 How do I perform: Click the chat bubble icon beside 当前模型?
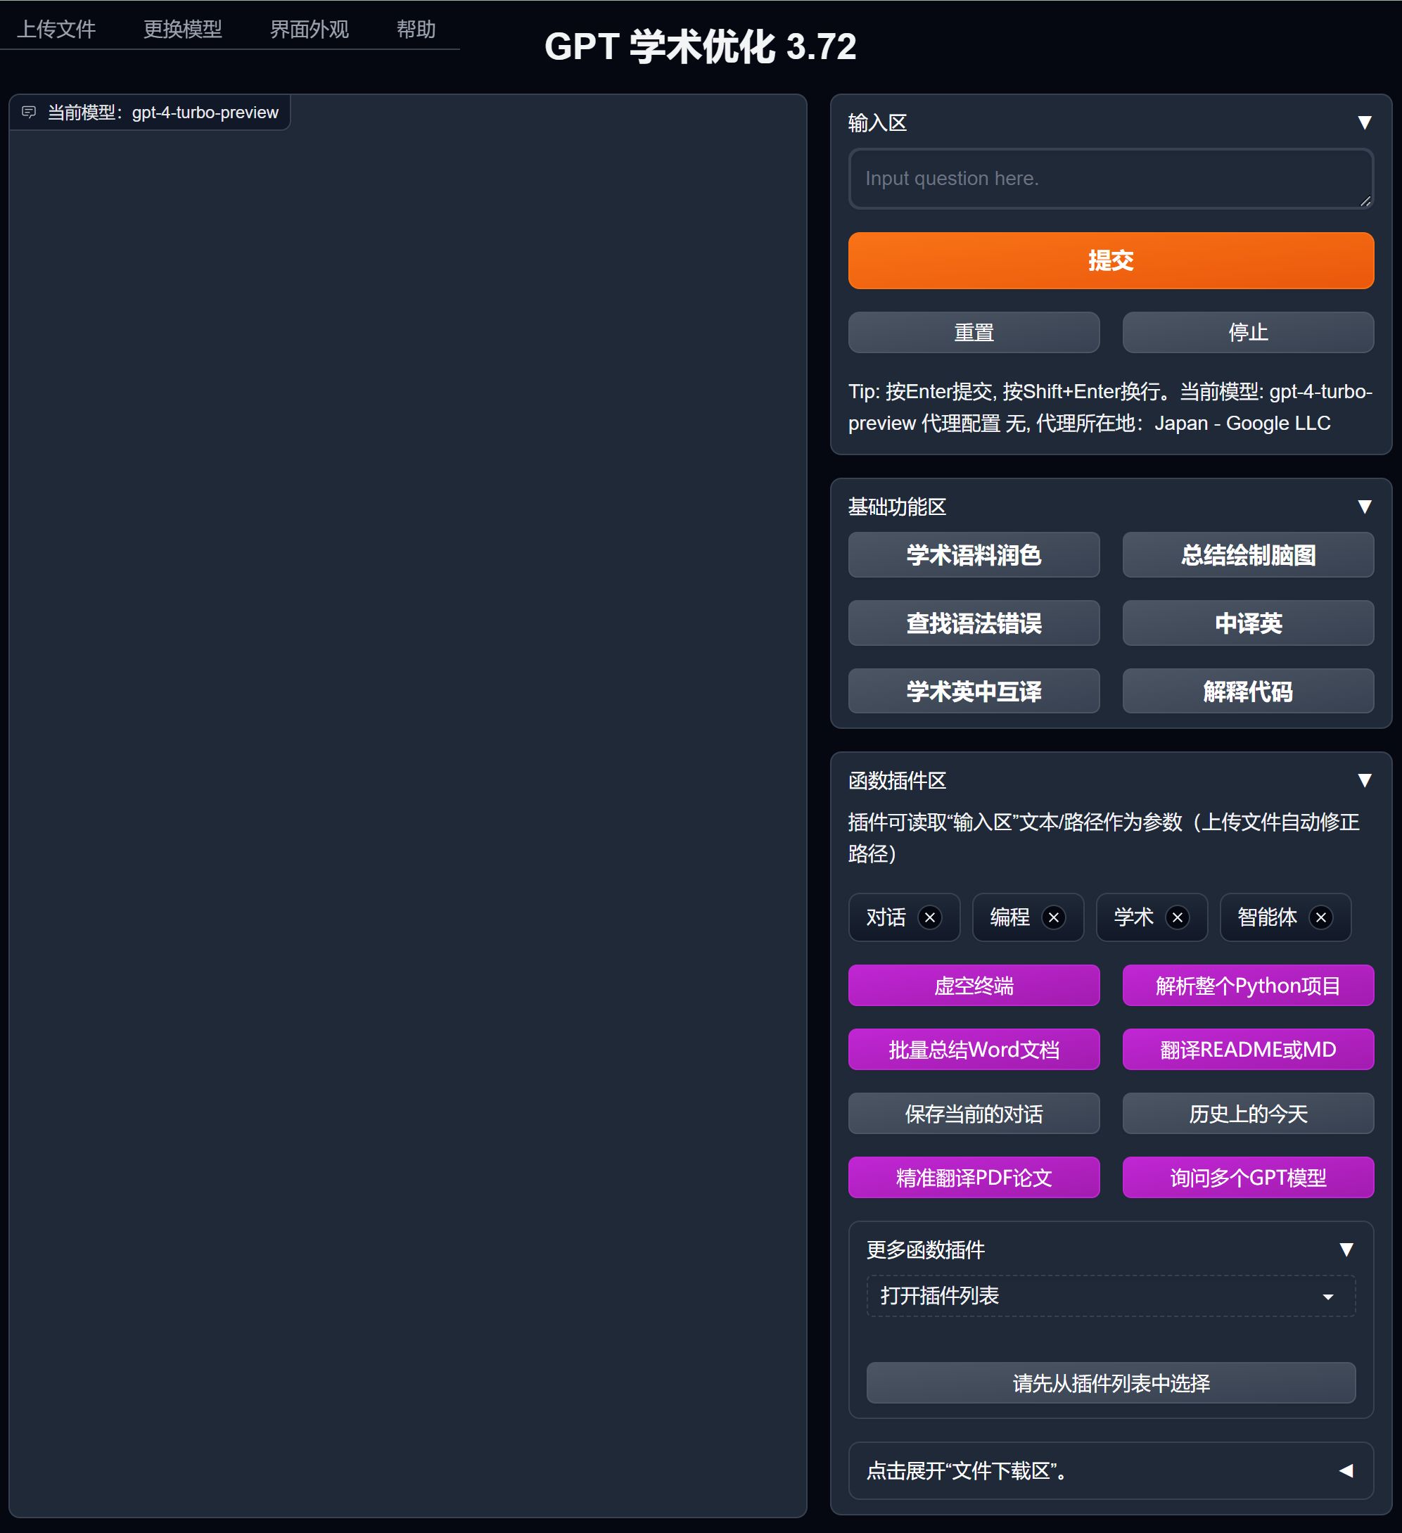pos(29,113)
